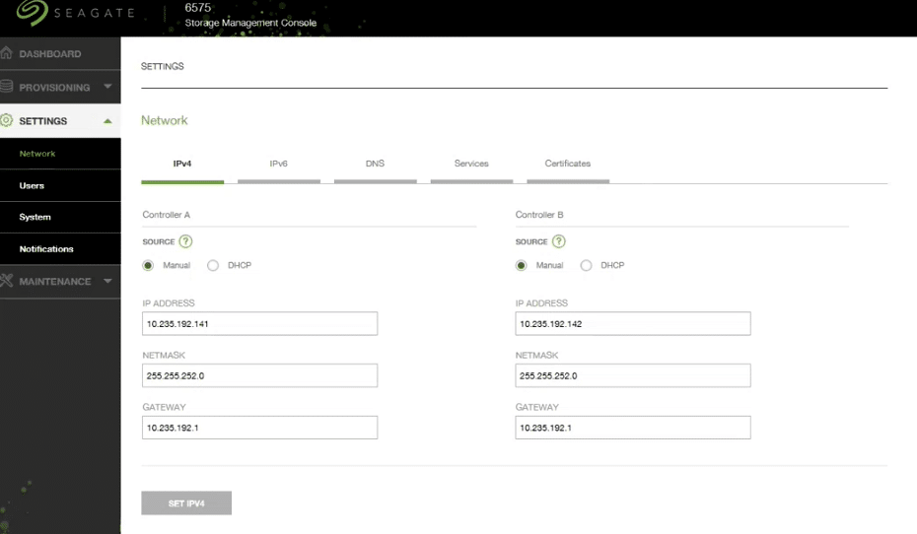The width and height of the screenshot is (917, 534).
Task: Open Notifications under Settings sidebar
Action: click(x=60, y=249)
